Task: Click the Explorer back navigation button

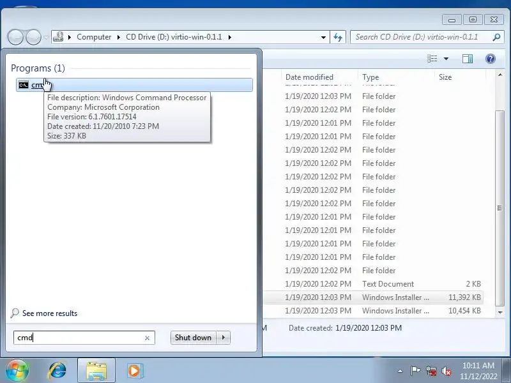Action: click(x=15, y=37)
